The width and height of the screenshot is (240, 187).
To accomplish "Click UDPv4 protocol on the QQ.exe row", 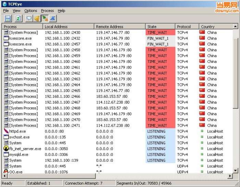I will pos(182,172).
